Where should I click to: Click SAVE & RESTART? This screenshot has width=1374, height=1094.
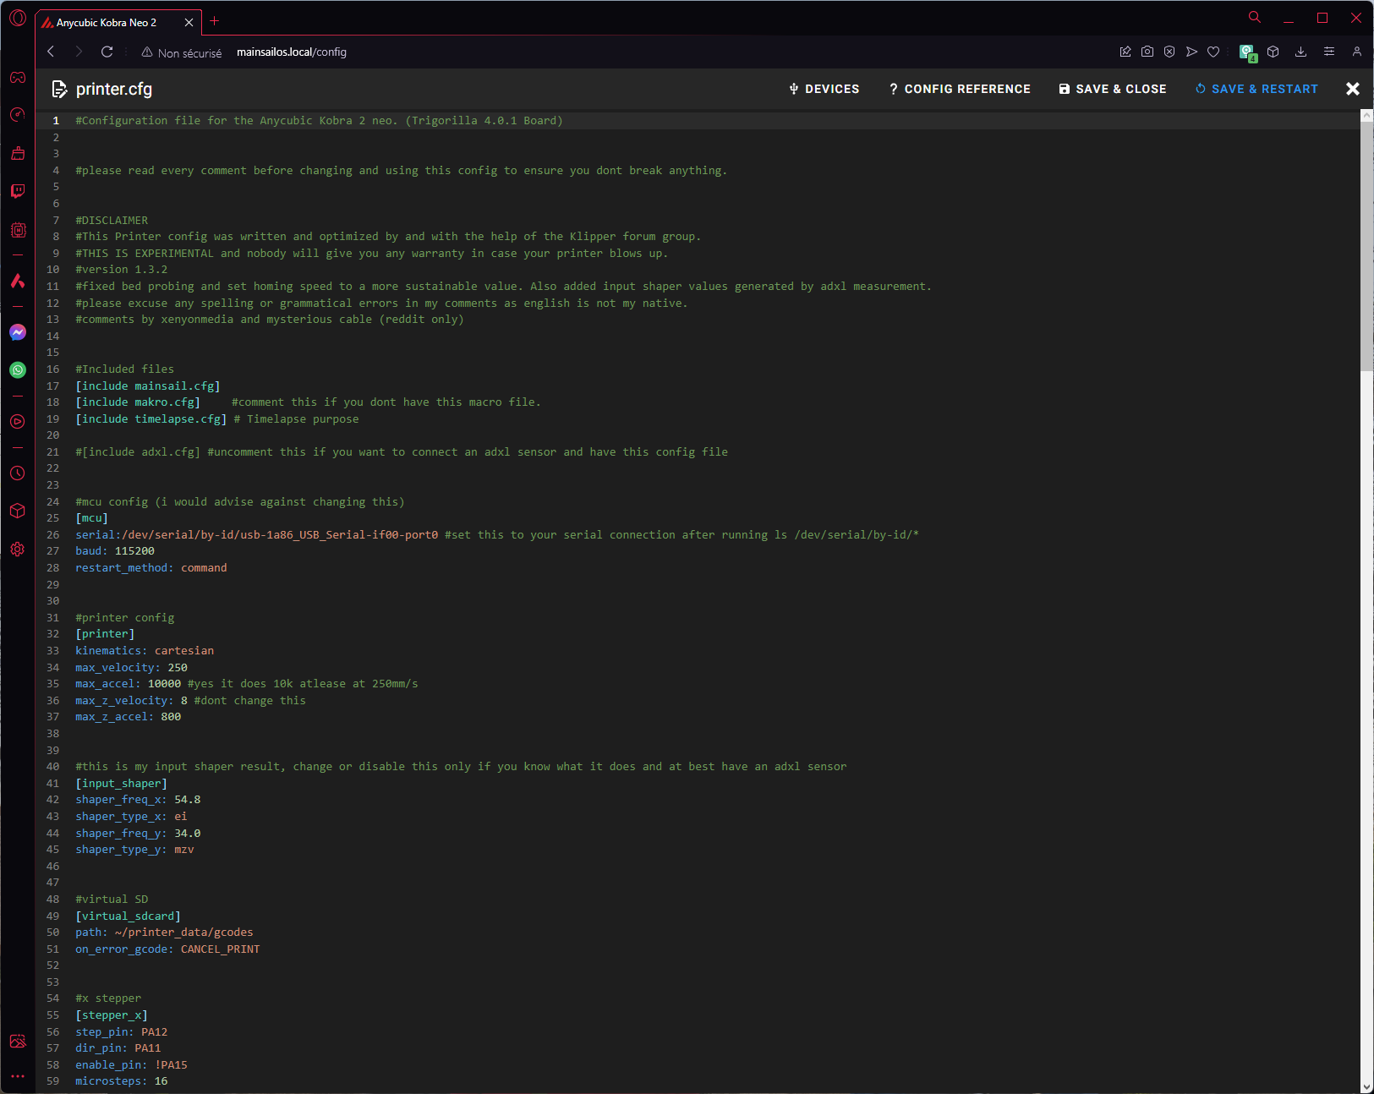pyautogui.click(x=1256, y=89)
